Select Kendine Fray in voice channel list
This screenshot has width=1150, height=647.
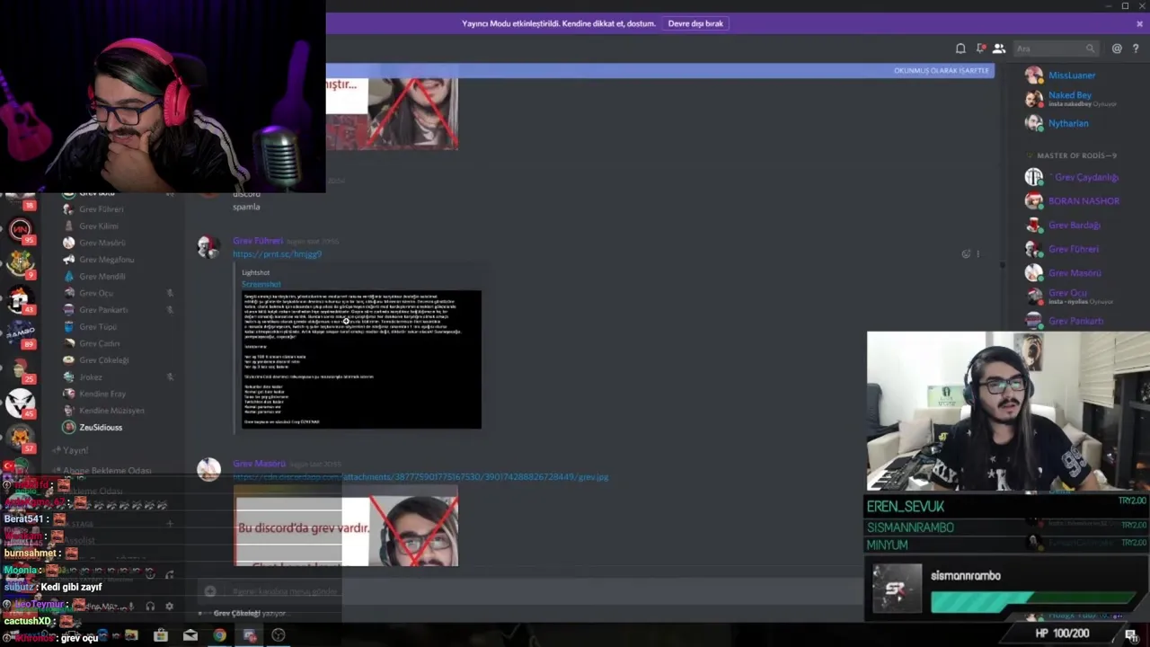(x=102, y=394)
